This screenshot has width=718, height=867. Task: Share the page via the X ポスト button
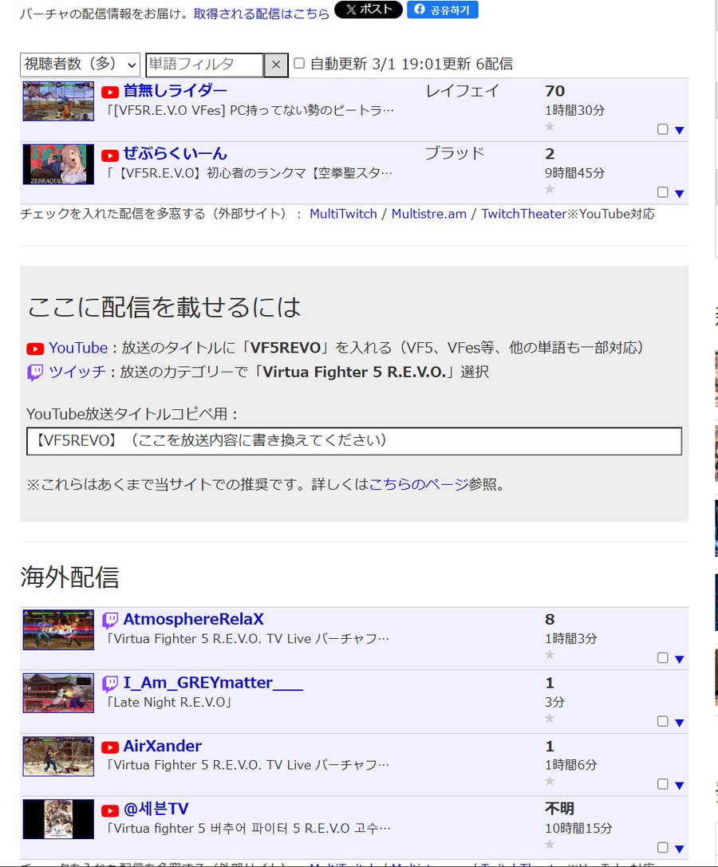[367, 10]
